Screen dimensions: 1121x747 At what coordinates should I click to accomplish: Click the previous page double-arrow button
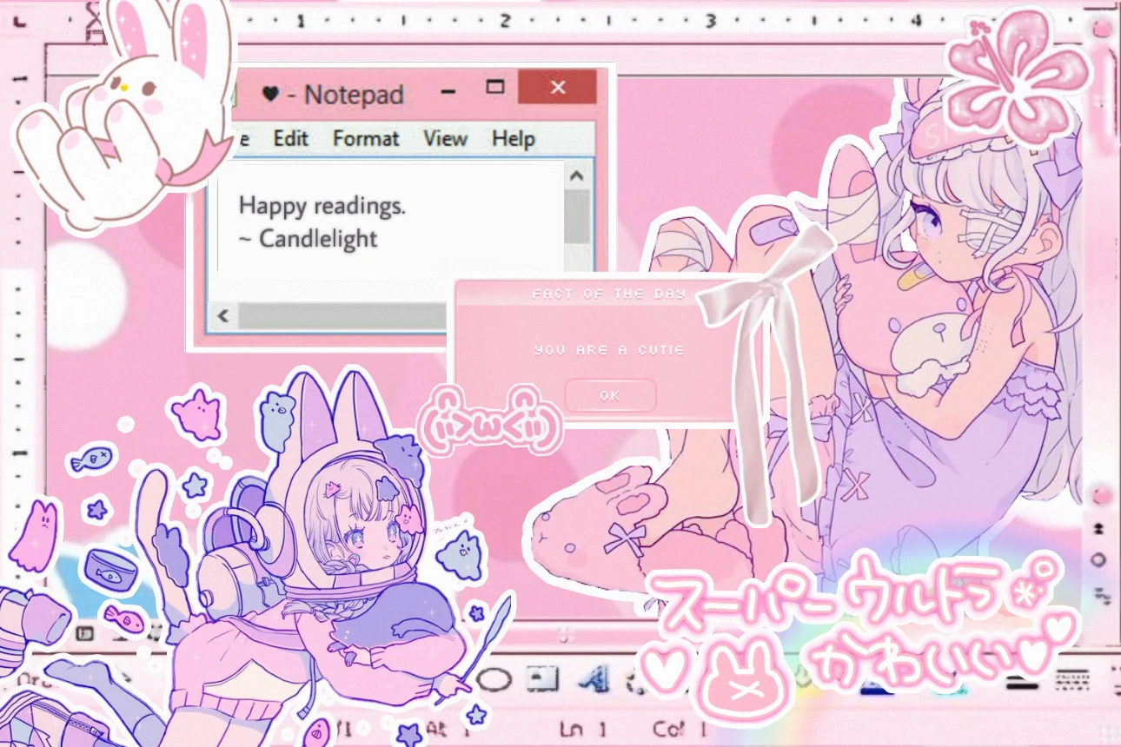coord(1099,527)
